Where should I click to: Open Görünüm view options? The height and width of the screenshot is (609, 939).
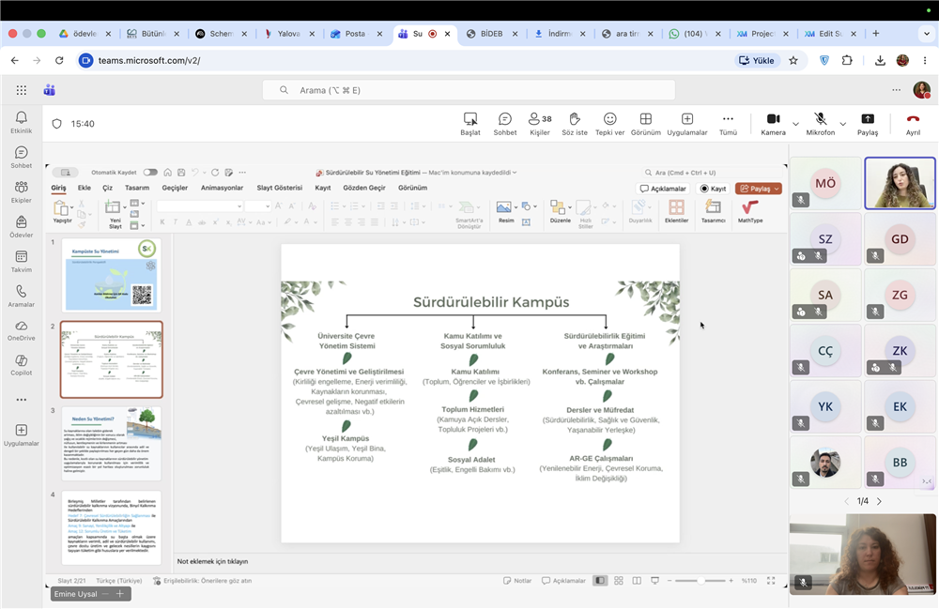646,124
